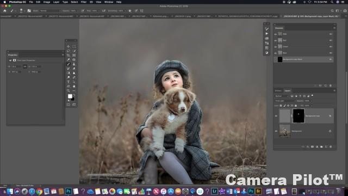Open layer Opacity dropdown in Layers panel
Viewport: 348px width, 196px height.
tap(312, 101)
